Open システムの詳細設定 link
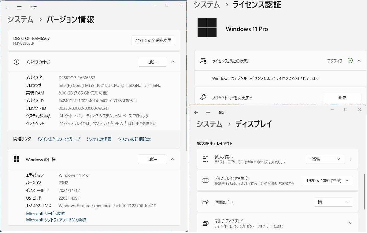This screenshot has width=367, height=233. [135, 139]
